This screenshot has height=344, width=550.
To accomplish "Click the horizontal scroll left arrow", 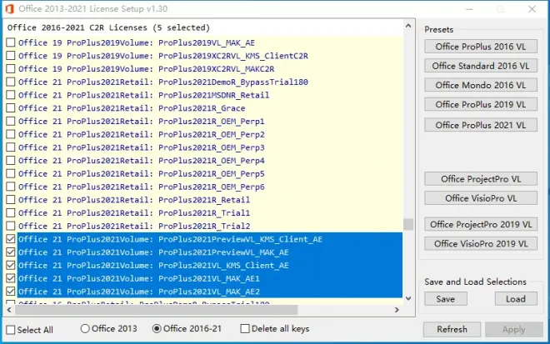I will coord(9,310).
